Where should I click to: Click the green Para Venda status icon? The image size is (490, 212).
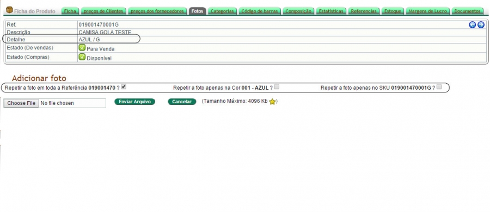[x=82, y=48]
